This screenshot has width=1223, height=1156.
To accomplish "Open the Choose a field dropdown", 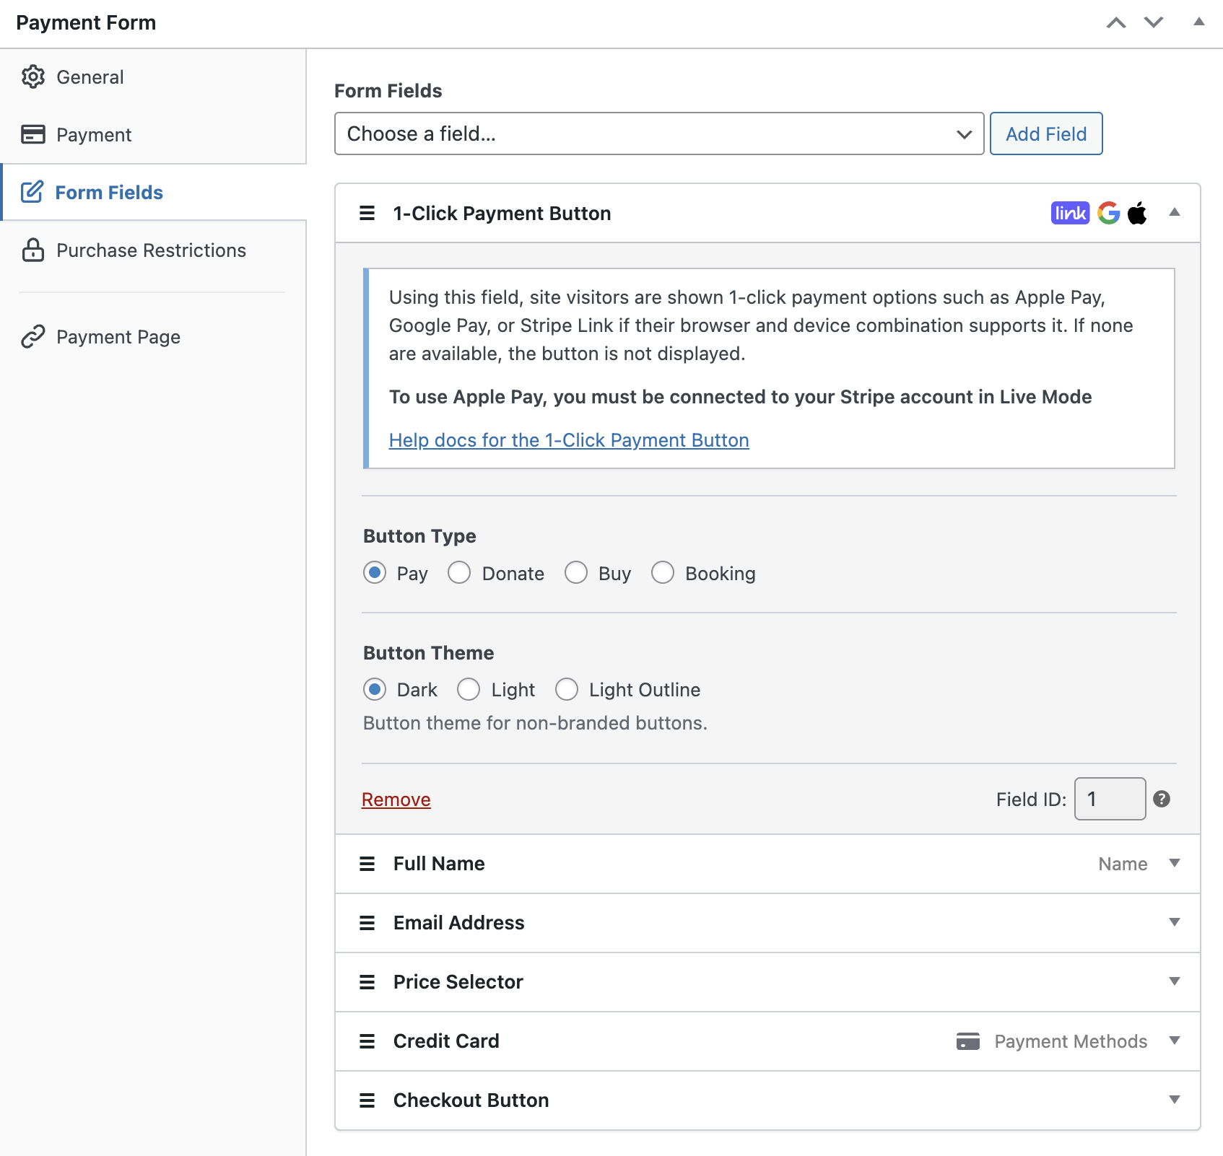I will pyautogui.click(x=659, y=133).
